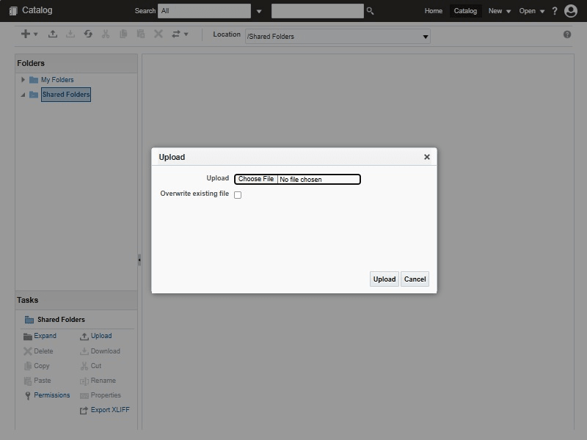Viewport: 587px width, 440px height.
Task: Click the Properties link in Tasks
Action: [x=106, y=395]
